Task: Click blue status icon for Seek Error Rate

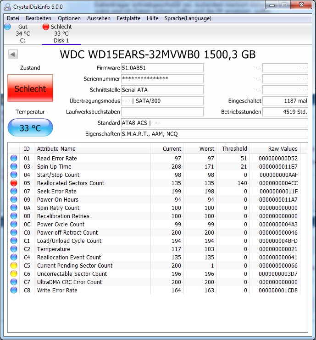Action: coord(14,191)
